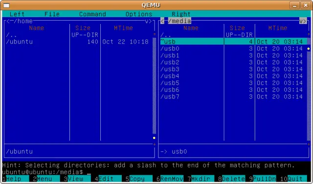Click the 1 Help function key
The height and width of the screenshot is (184, 313).
tap(16, 179)
